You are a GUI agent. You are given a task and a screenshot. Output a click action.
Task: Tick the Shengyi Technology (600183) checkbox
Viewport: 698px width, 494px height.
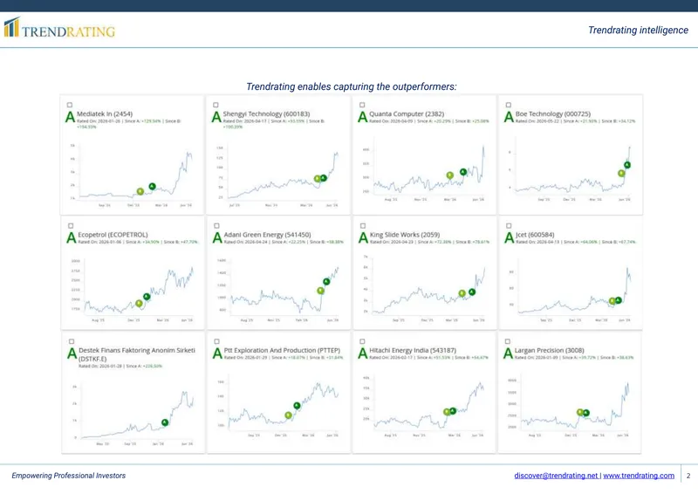tap(216, 105)
